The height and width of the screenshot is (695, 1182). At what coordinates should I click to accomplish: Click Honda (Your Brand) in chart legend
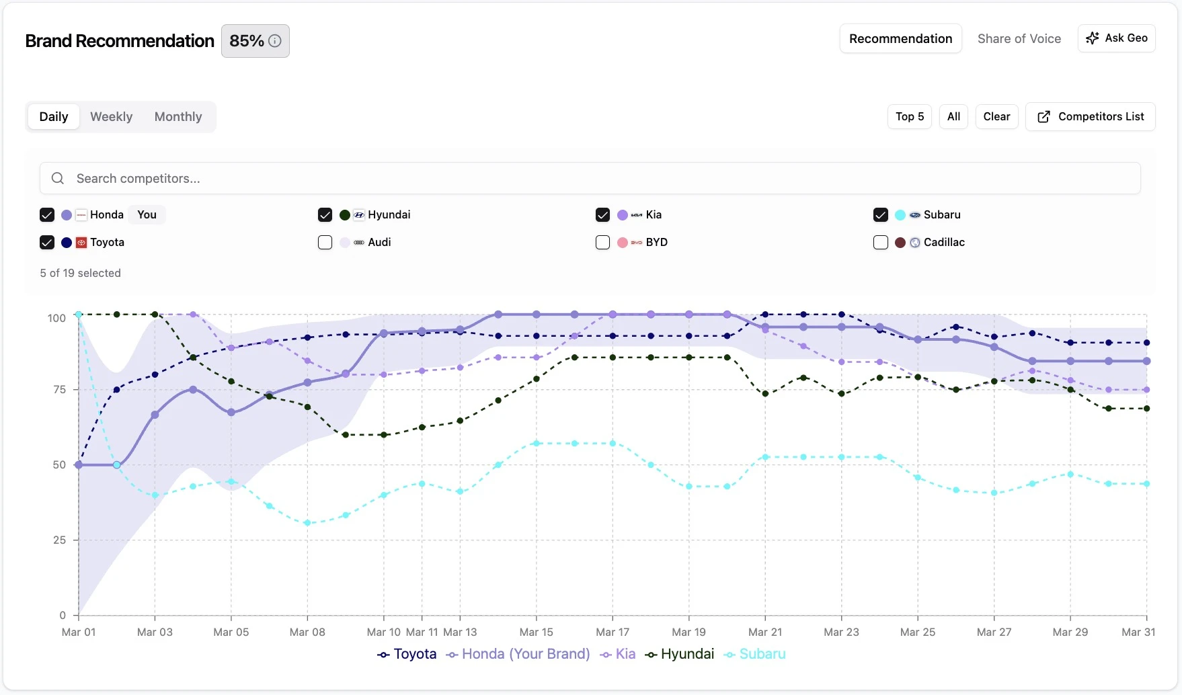[x=518, y=654]
